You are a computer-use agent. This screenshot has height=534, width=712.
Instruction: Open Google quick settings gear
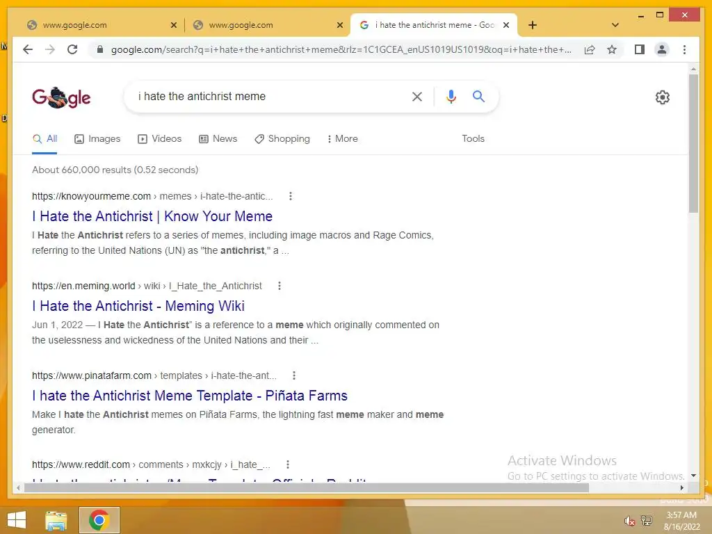[663, 97]
